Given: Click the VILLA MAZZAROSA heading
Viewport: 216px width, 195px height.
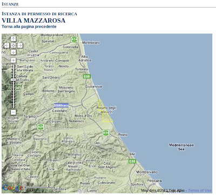Looking at the screenshot, I should (33, 21).
